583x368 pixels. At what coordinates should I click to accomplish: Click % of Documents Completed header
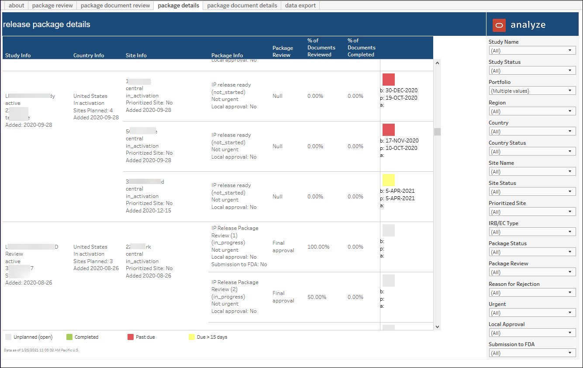coord(362,48)
